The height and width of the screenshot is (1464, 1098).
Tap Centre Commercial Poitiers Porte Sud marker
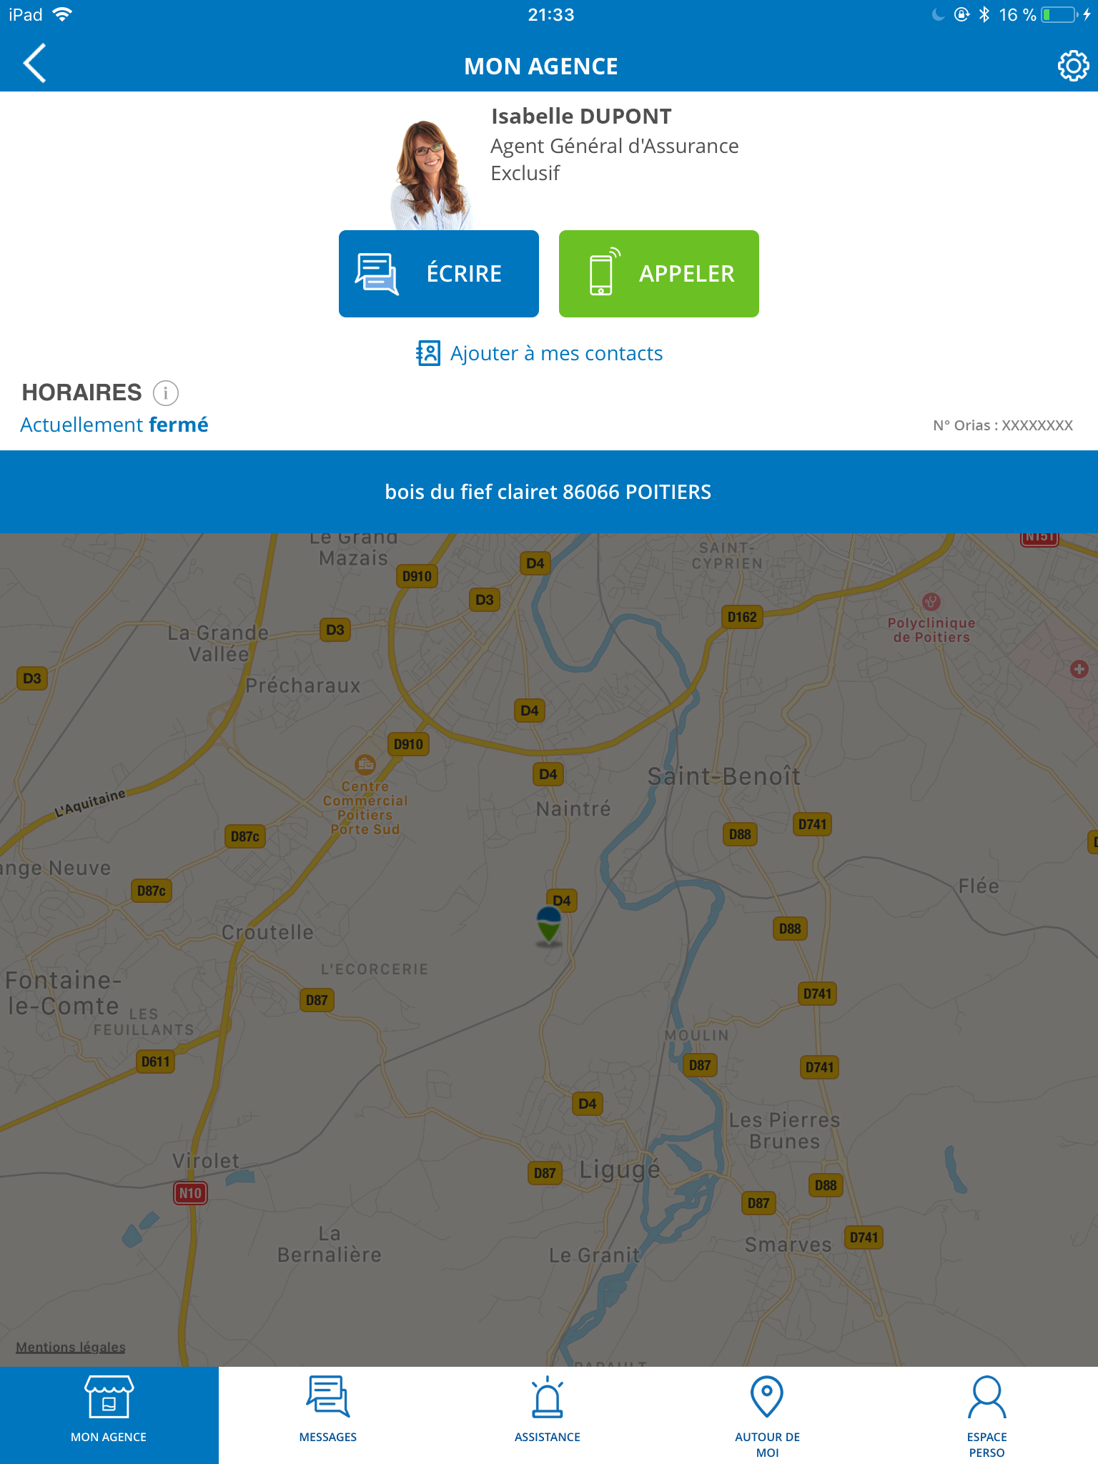coord(365,765)
